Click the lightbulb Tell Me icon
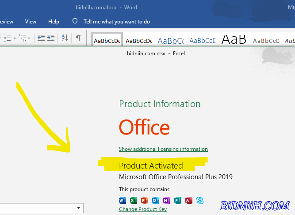Screen dimensions: 295x215 (x=75, y=22)
